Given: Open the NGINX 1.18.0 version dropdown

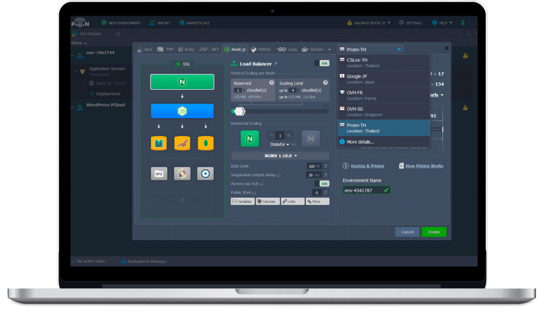Looking at the screenshot, I should click(x=280, y=156).
